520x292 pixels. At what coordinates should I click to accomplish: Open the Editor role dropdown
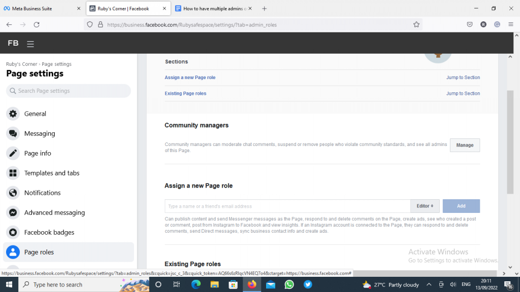425,206
